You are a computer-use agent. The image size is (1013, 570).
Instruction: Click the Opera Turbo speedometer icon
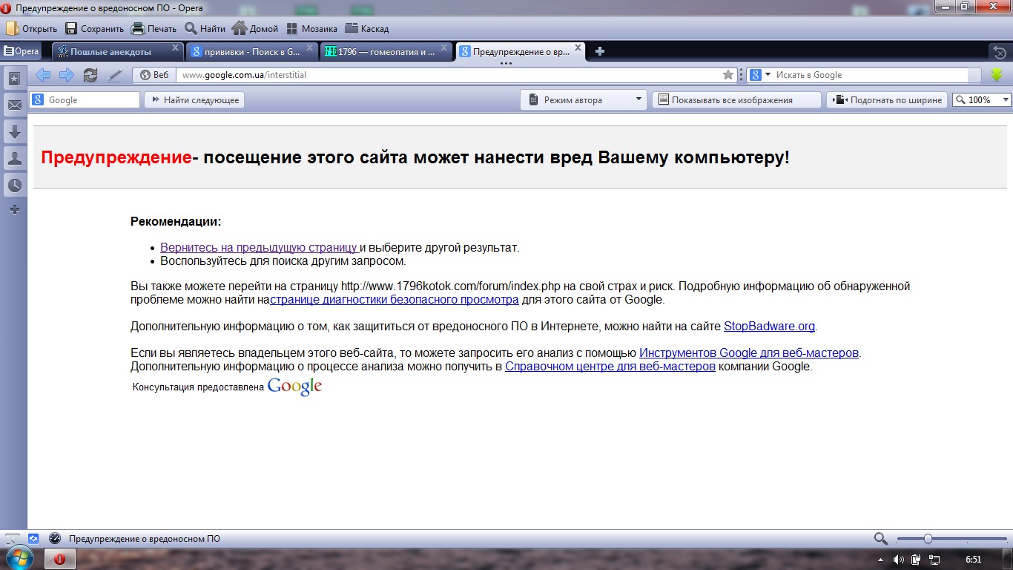(54, 539)
